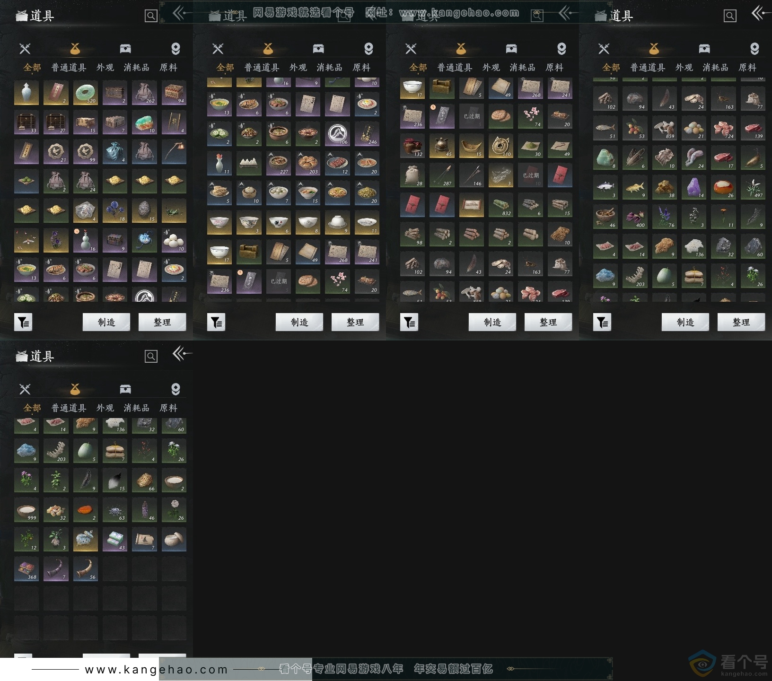This screenshot has width=772, height=681.
Task: Select the lavender item with count 76
Action: (665, 217)
